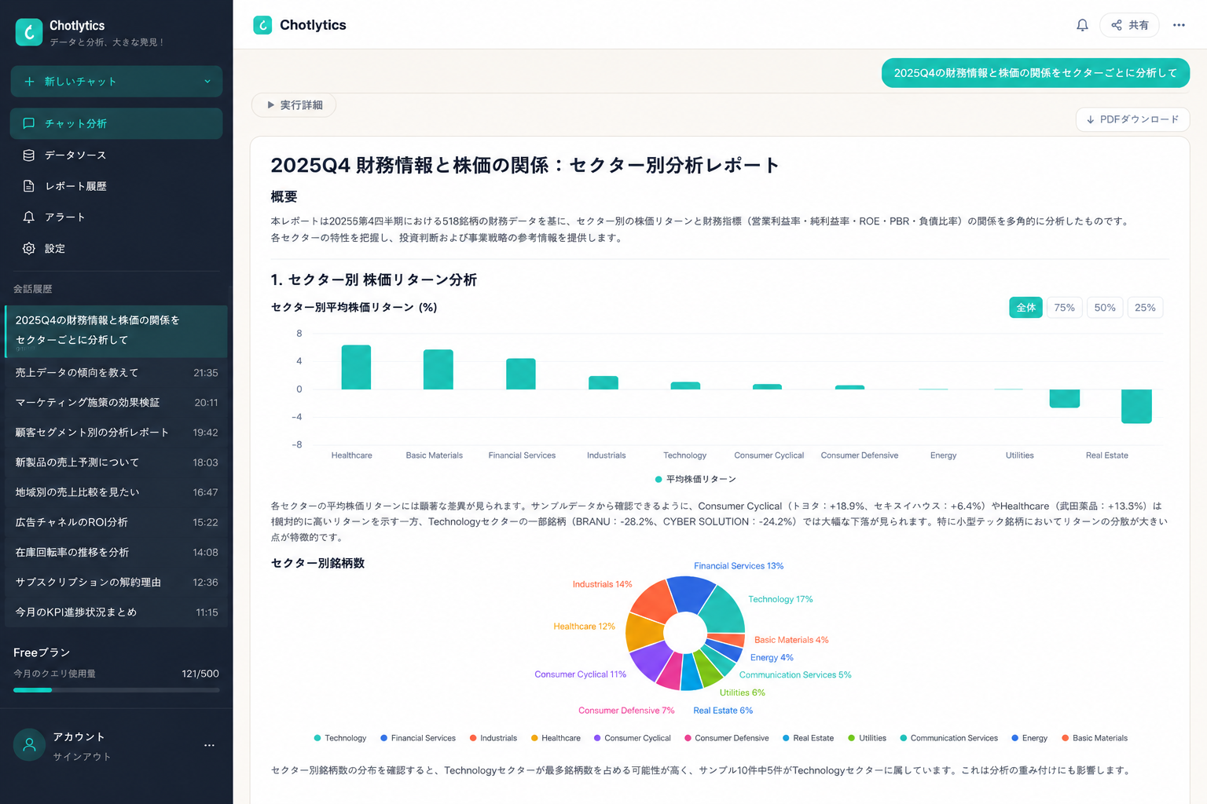Click the Healthcare bar in the return chart
This screenshot has height=804, width=1207.
click(x=356, y=367)
